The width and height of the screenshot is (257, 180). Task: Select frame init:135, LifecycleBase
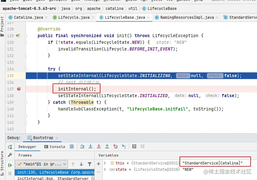55,172
